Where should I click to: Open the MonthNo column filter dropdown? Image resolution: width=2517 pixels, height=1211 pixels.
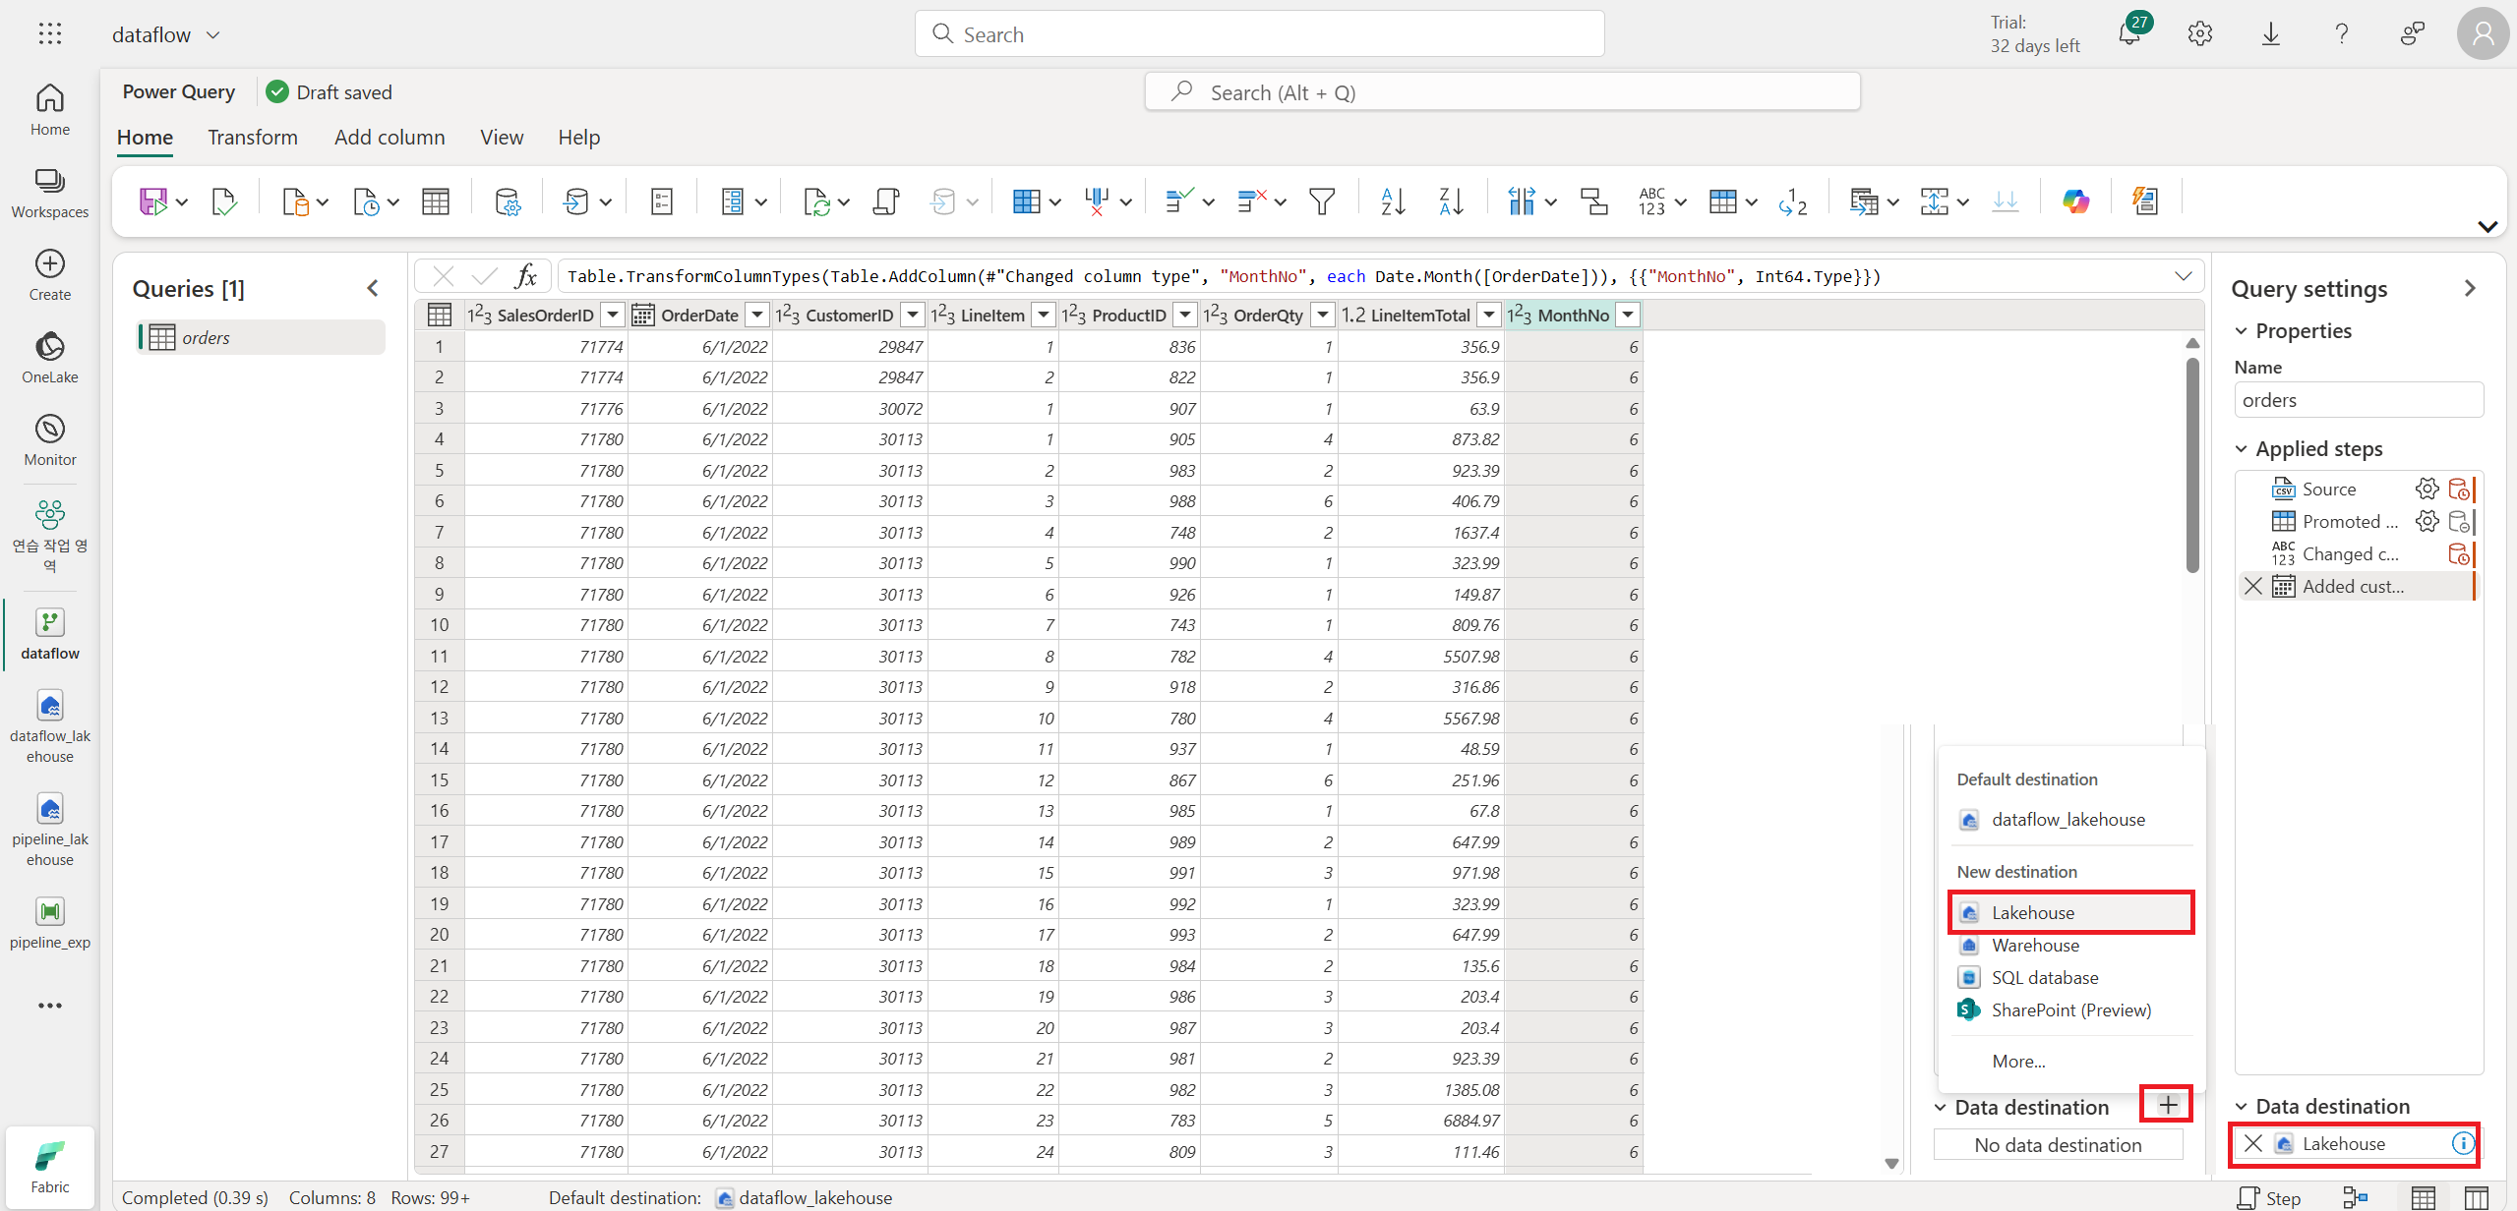1629,315
